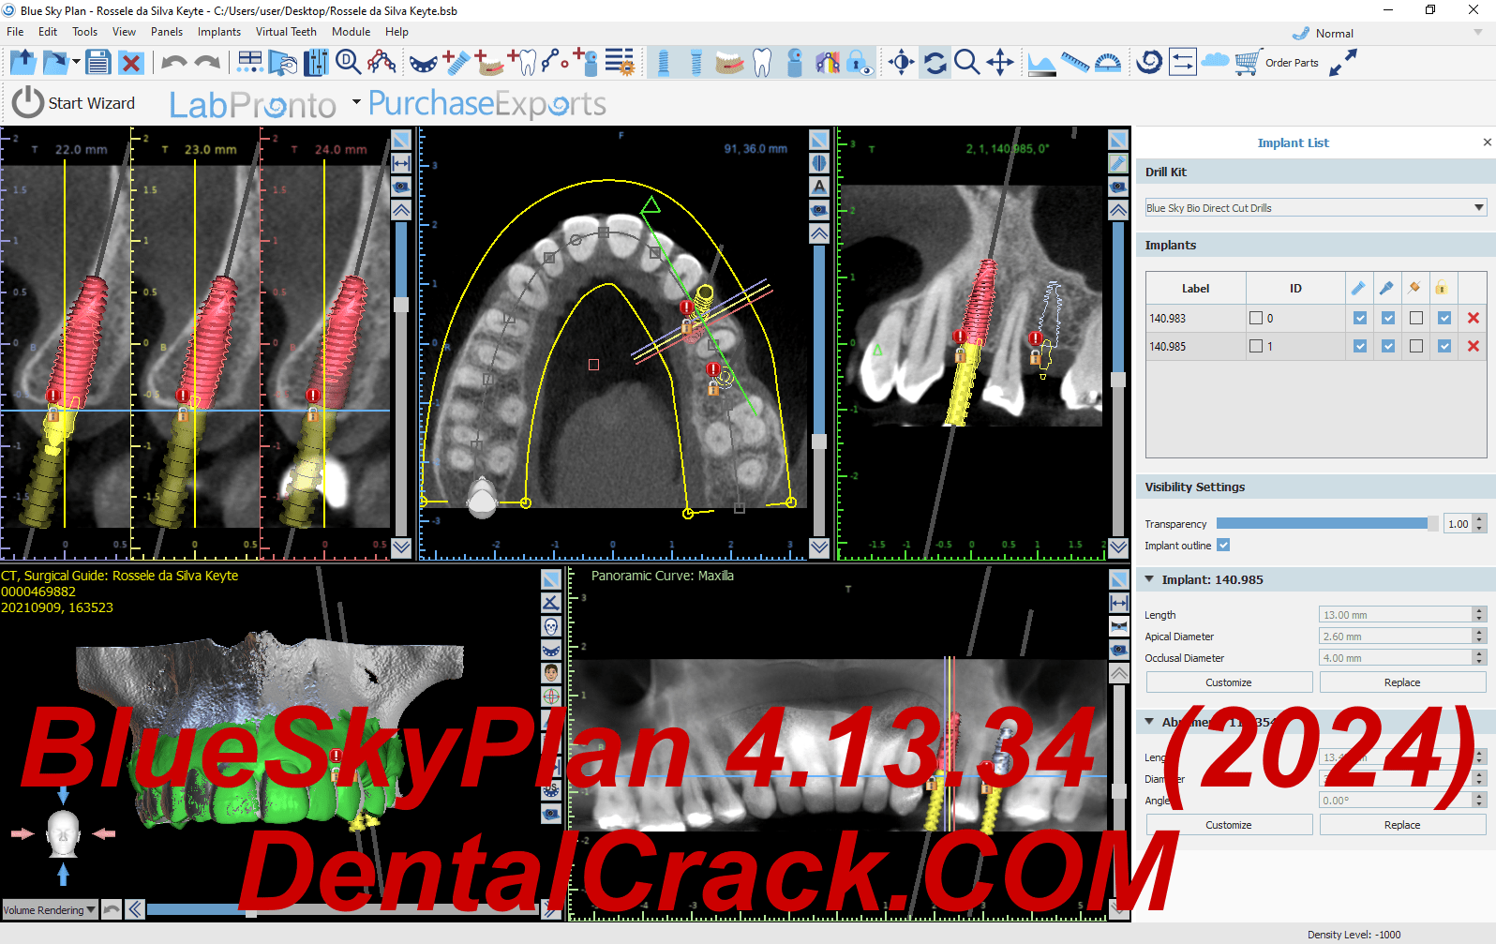Delete implant 140.983 with red X
The height and width of the screenshot is (944, 1496).
(1474, 318)
